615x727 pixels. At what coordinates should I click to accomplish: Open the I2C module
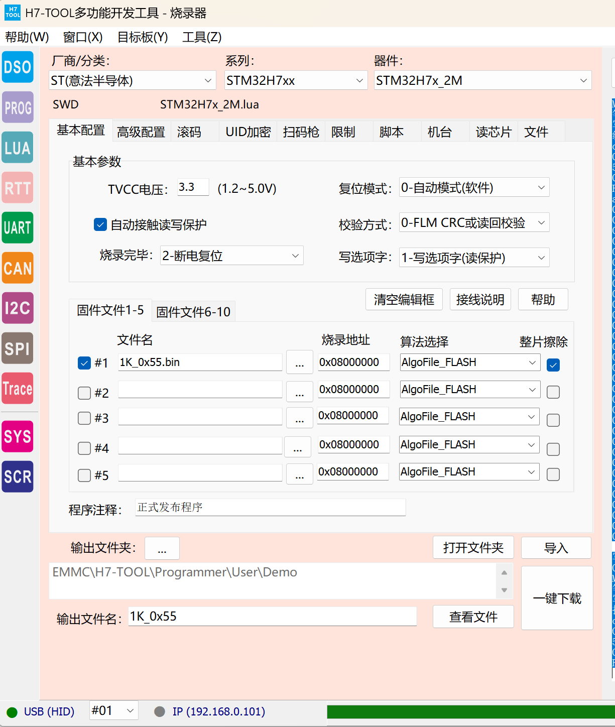tap(18, 308)
